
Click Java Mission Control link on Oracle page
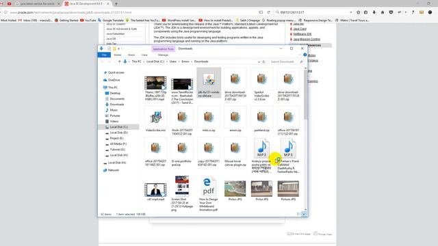[307, 39]
